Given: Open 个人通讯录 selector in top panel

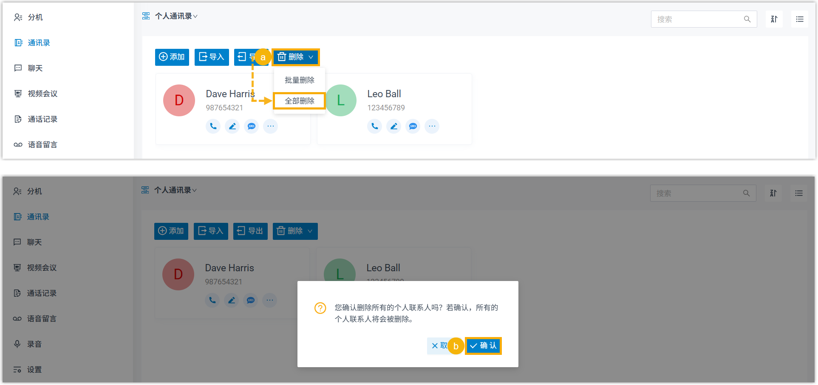Looking at the screenshot, I should (176, 16).
